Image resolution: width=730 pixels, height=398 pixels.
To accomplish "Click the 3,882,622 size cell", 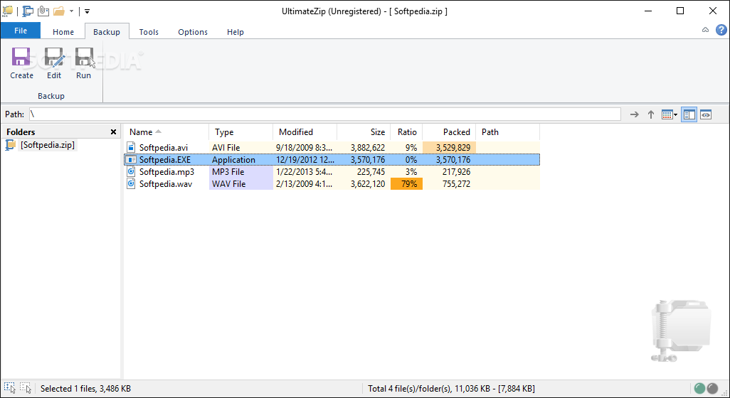I will click(364, 147).
